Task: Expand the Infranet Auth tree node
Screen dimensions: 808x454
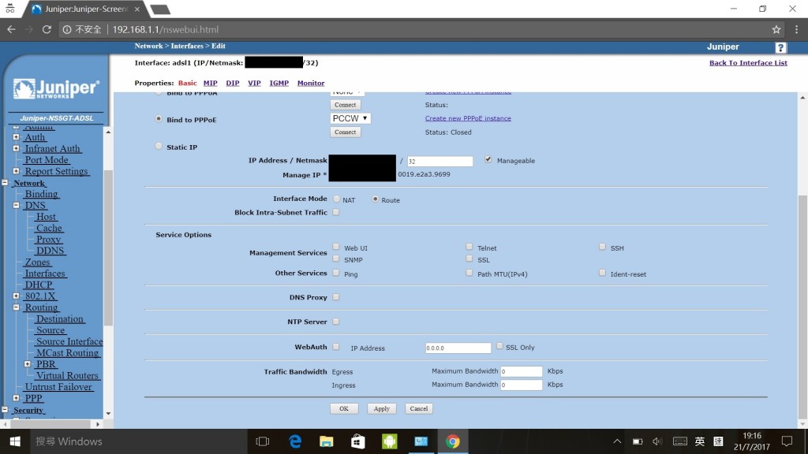Action: coord(16,148)
